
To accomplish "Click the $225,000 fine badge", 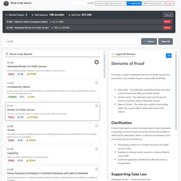I will tap(32, 117).
